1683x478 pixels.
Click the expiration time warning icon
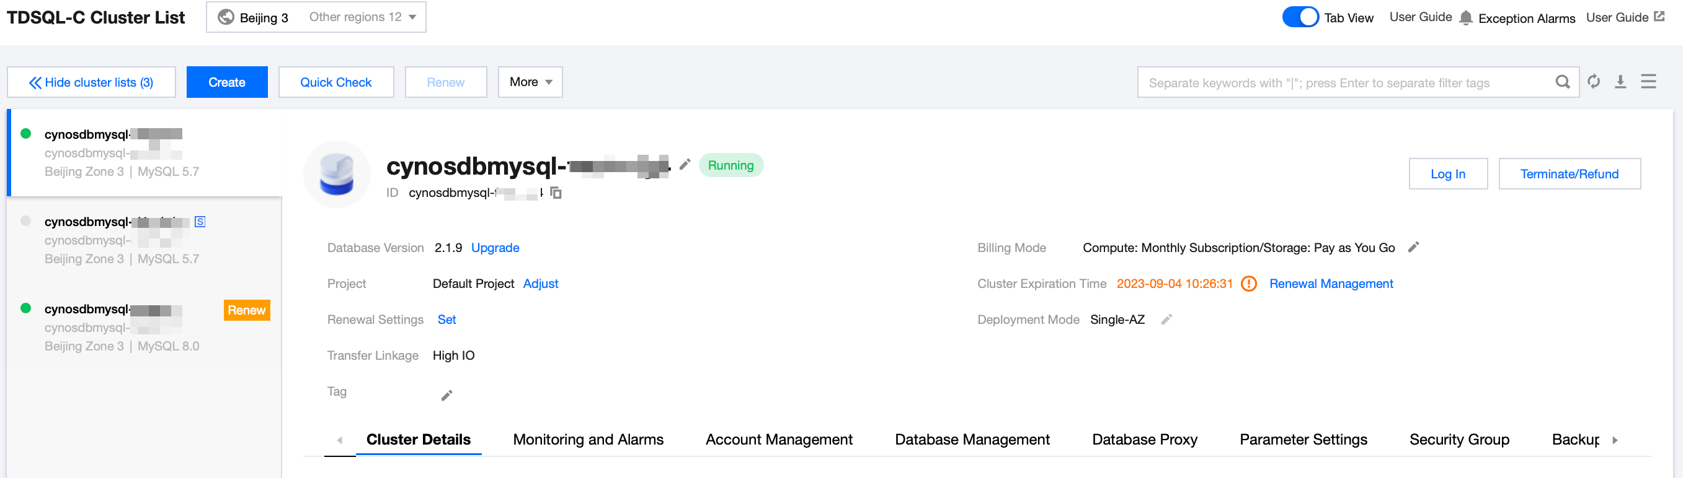(1248, 284)
